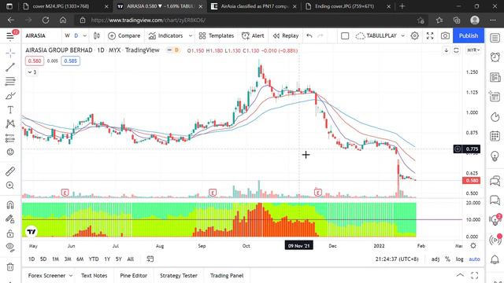The width and height of the screenshot is (504, 283).
Task: Open the MYR currency dropdown
Action: [473, 50]
